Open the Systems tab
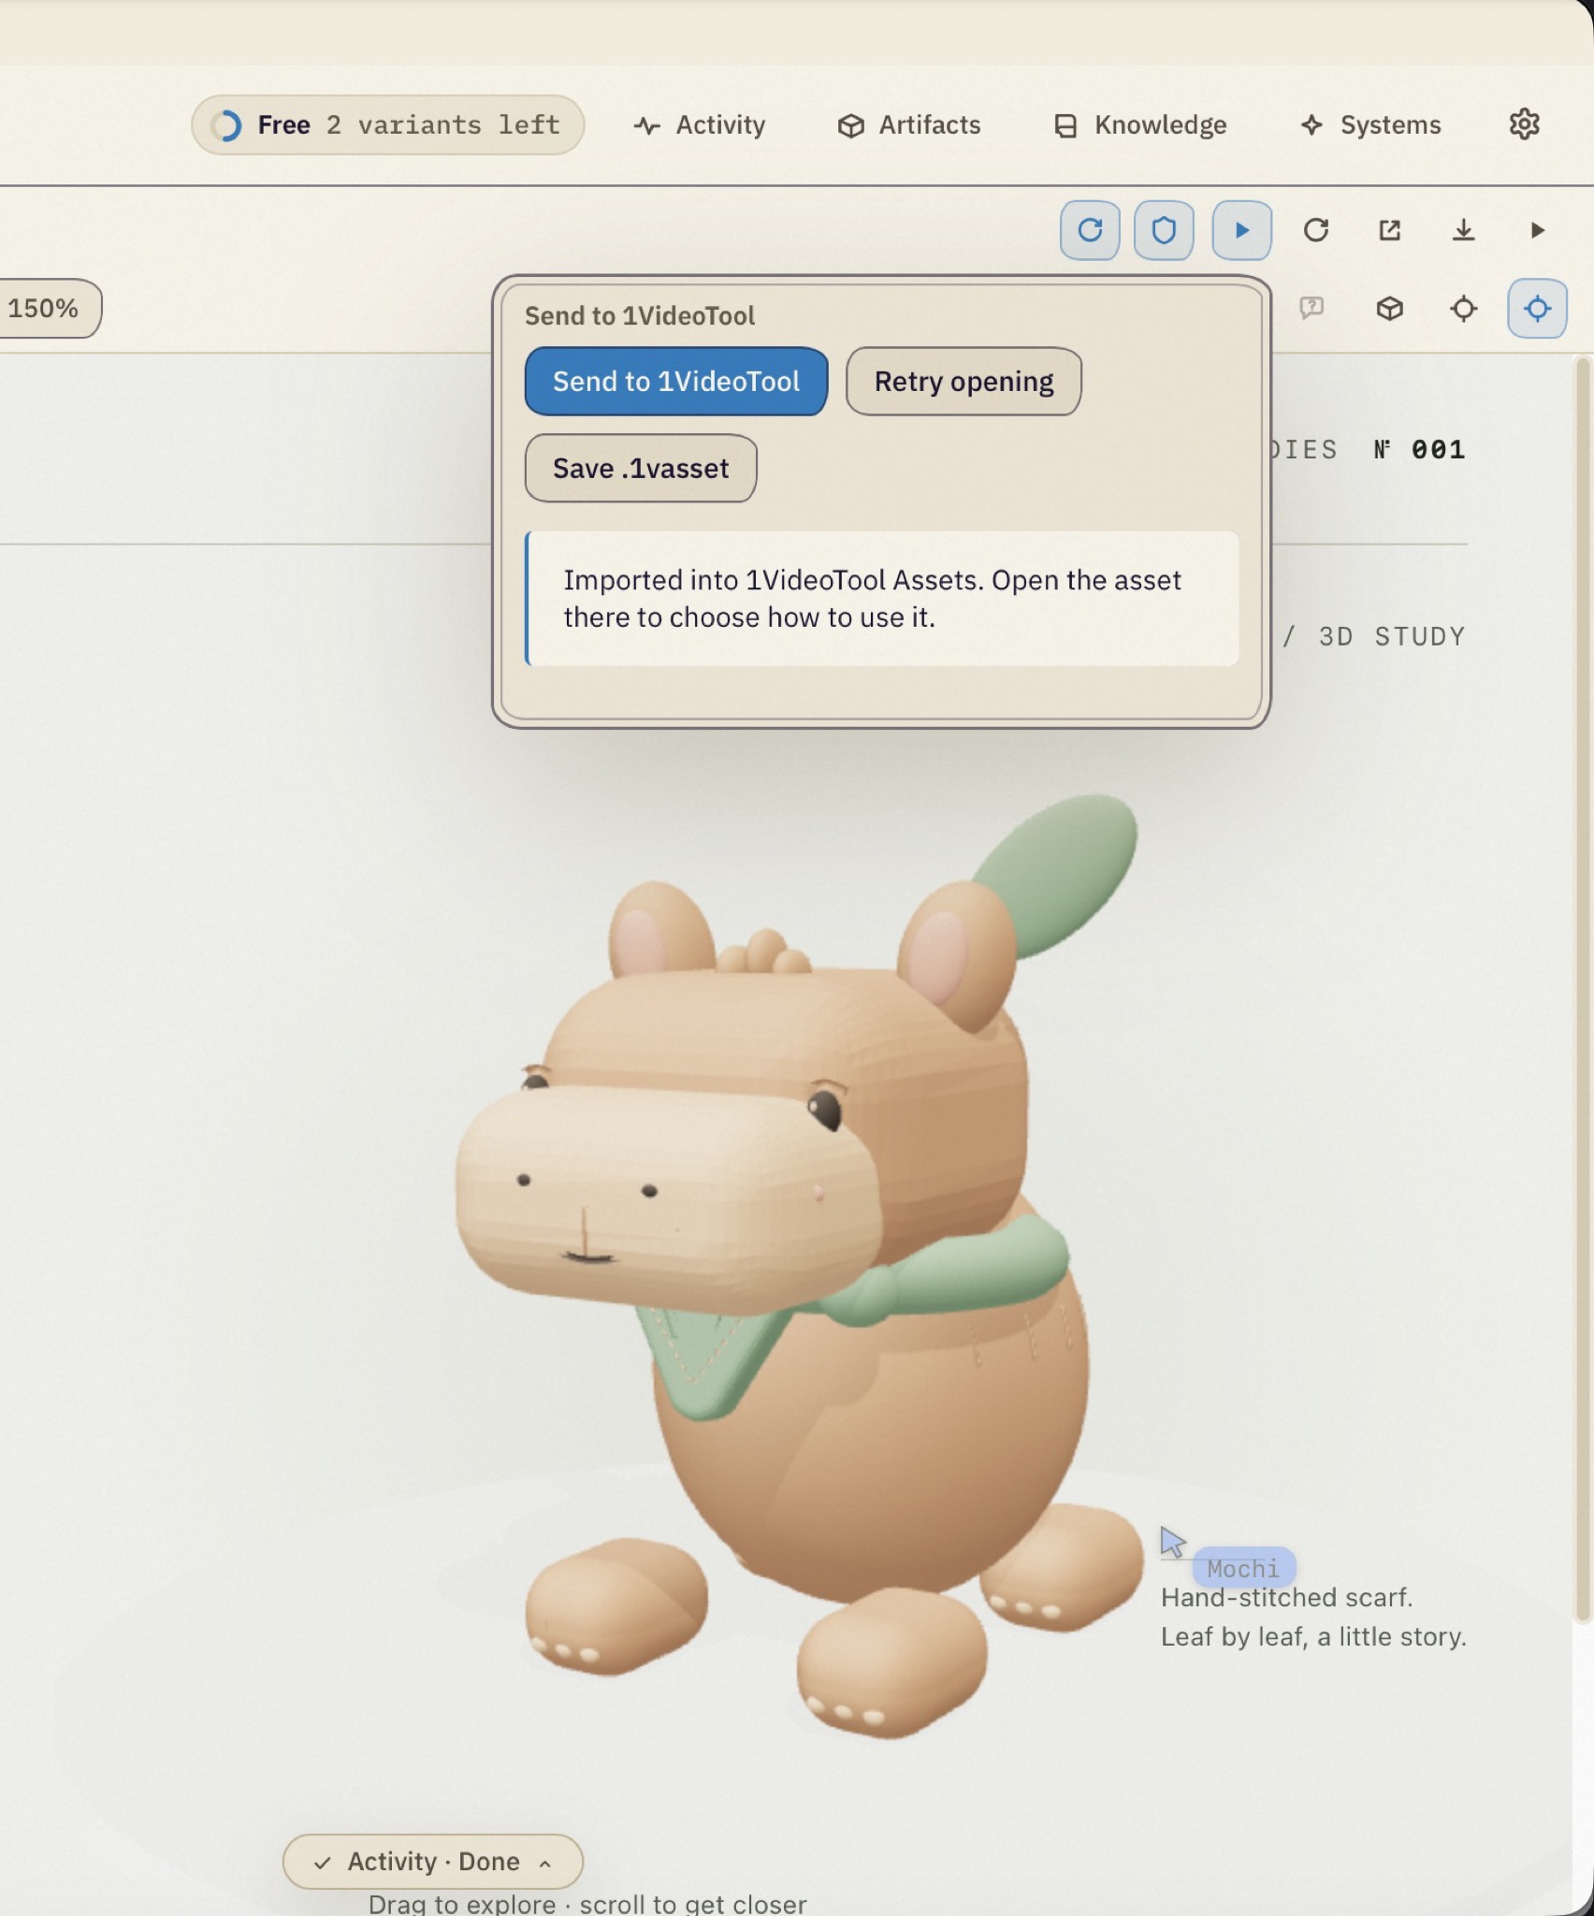The height and width of the screenshot is (1916, 1594). (x=1370, y=125)
